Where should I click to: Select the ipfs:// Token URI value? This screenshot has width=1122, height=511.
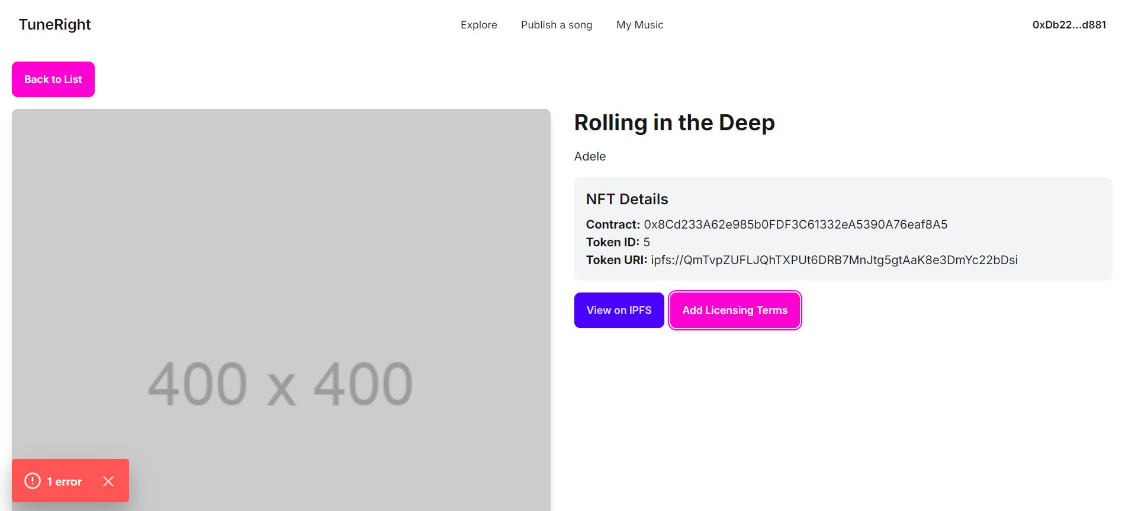coord(834,260)
